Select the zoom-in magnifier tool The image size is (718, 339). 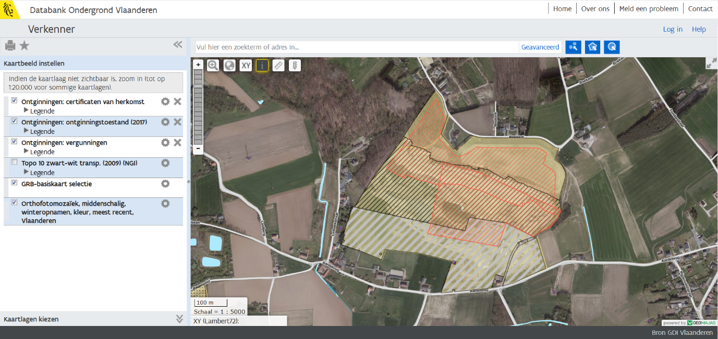(213, 65)
